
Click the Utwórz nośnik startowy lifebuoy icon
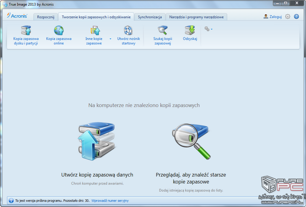(128, 30)
